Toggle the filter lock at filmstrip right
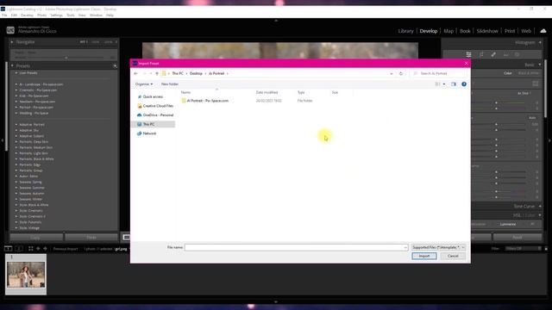The width and height of the screenshot is (552, 310). tap(546, 249)
